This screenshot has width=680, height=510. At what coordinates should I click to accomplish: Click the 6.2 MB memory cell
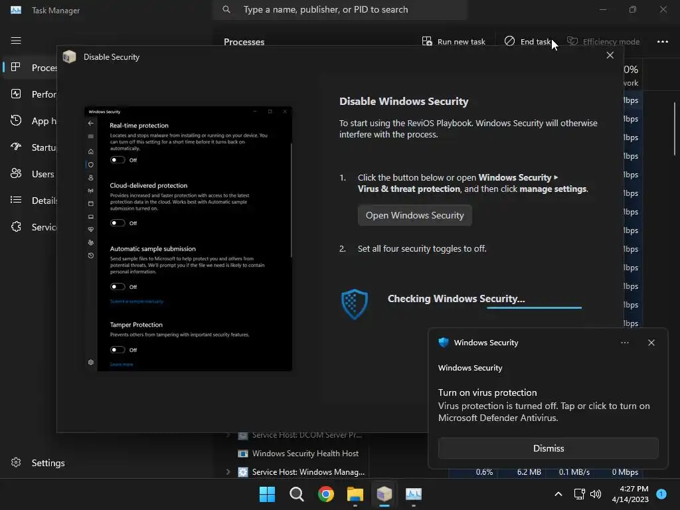click(x=522, y=472)
